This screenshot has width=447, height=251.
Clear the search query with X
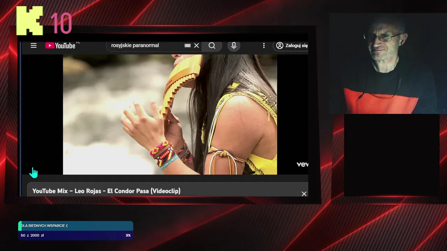click(197, 45)
